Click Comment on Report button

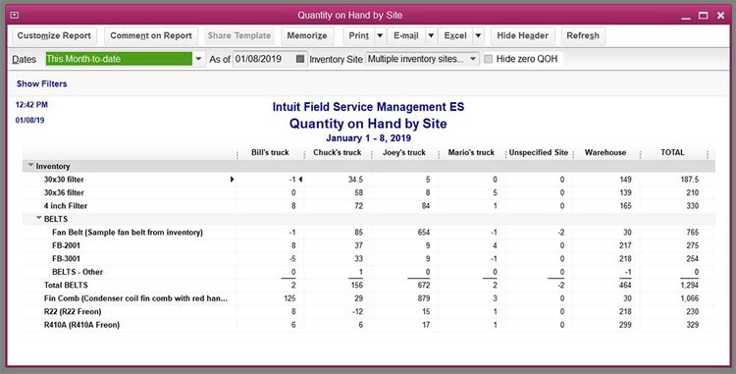click(x=151, y=35)
